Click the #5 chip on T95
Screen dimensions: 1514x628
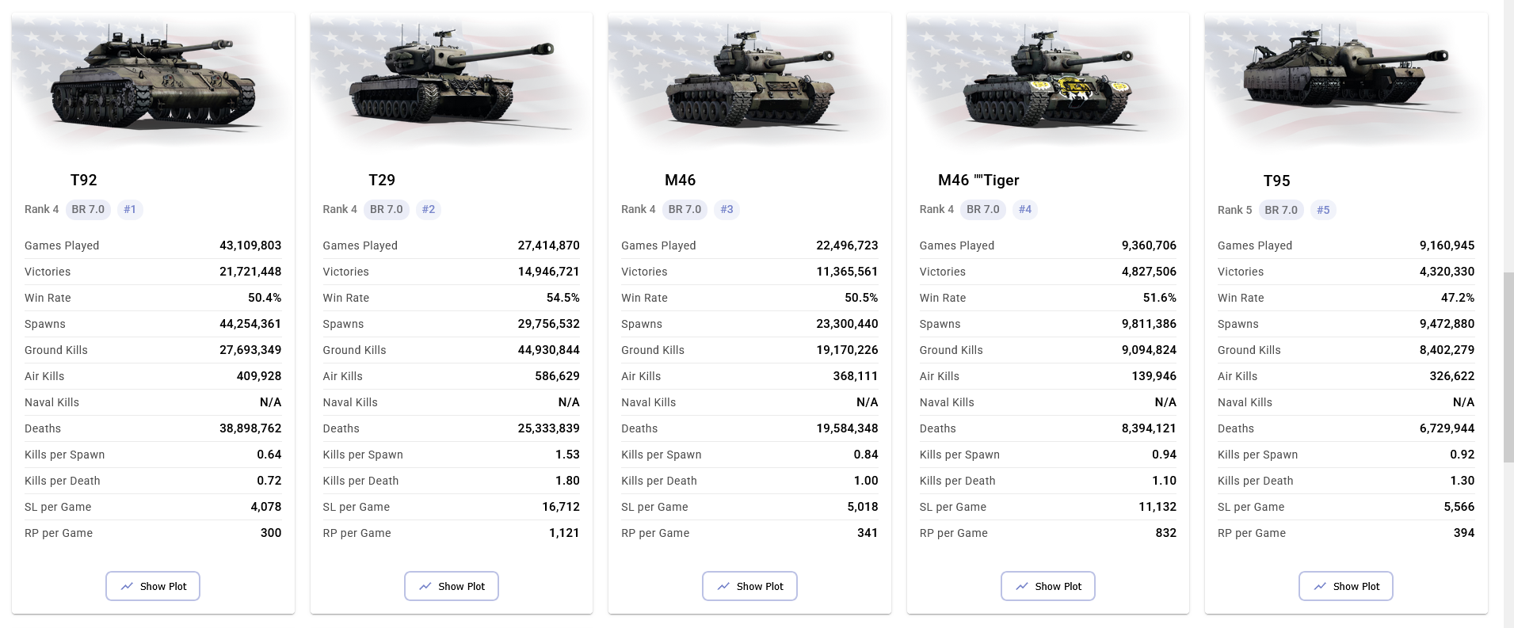[x=1323, y=210]
